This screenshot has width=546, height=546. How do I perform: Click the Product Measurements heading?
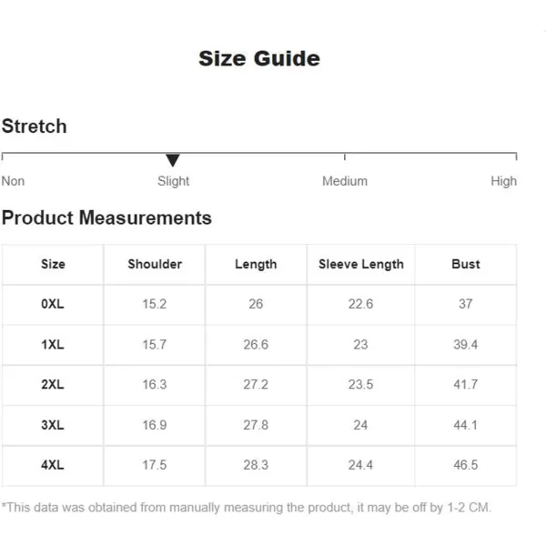click(106, 218)
